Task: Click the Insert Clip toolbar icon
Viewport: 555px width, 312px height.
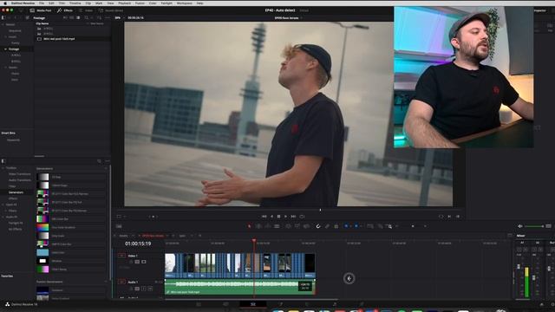Action: pyautogui.click(x=288, y=226)
